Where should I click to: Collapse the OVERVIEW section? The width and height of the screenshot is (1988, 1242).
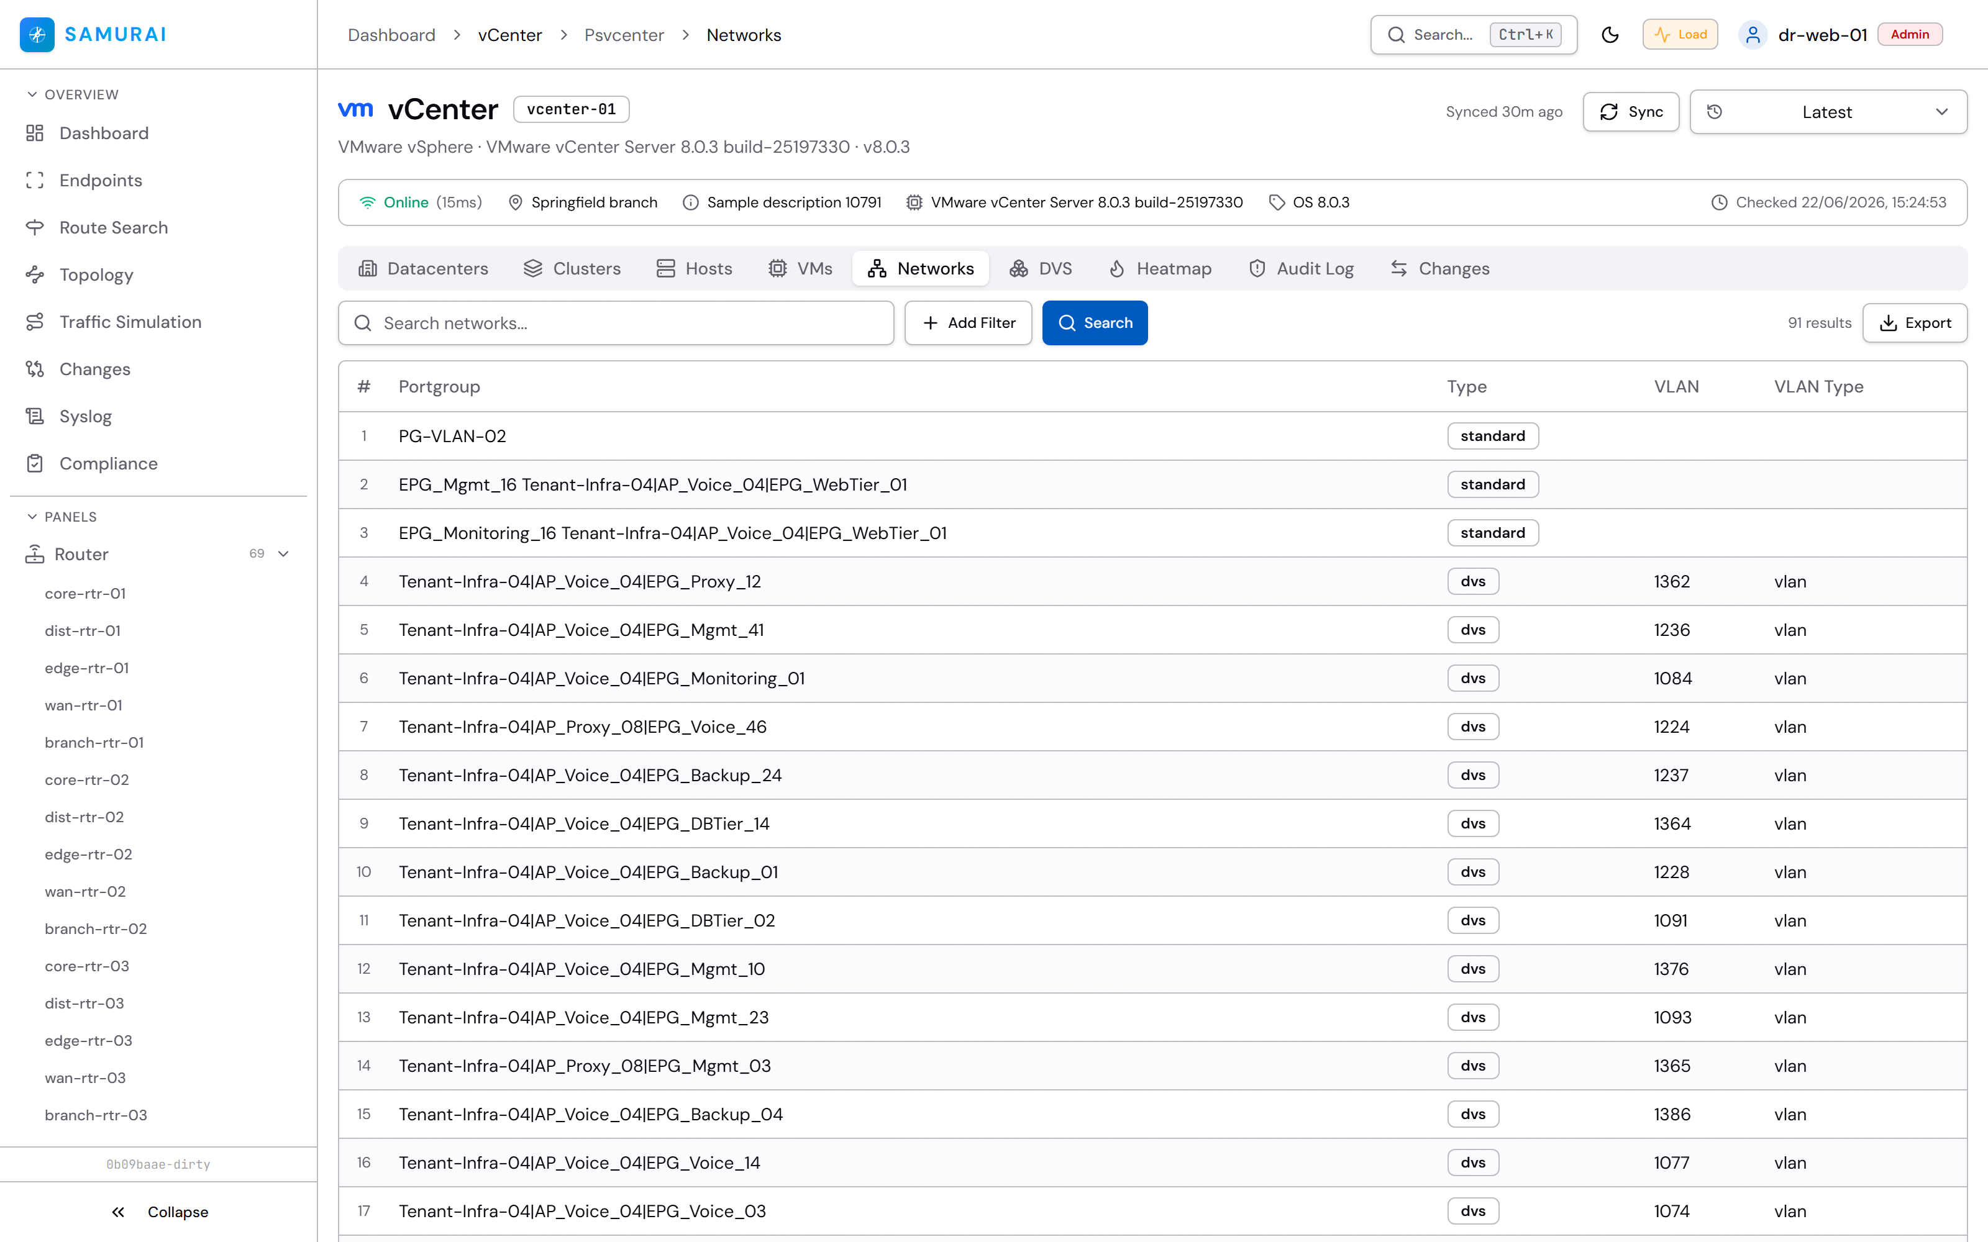coord(72,94)
